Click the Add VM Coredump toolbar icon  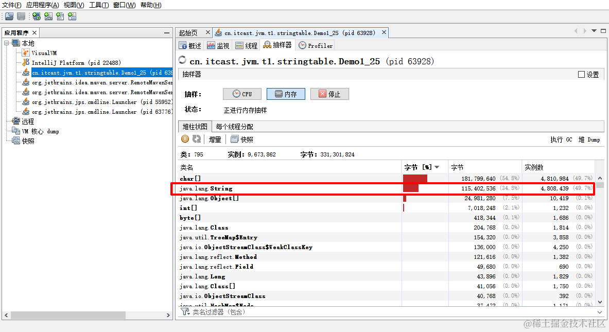[60, 16]
